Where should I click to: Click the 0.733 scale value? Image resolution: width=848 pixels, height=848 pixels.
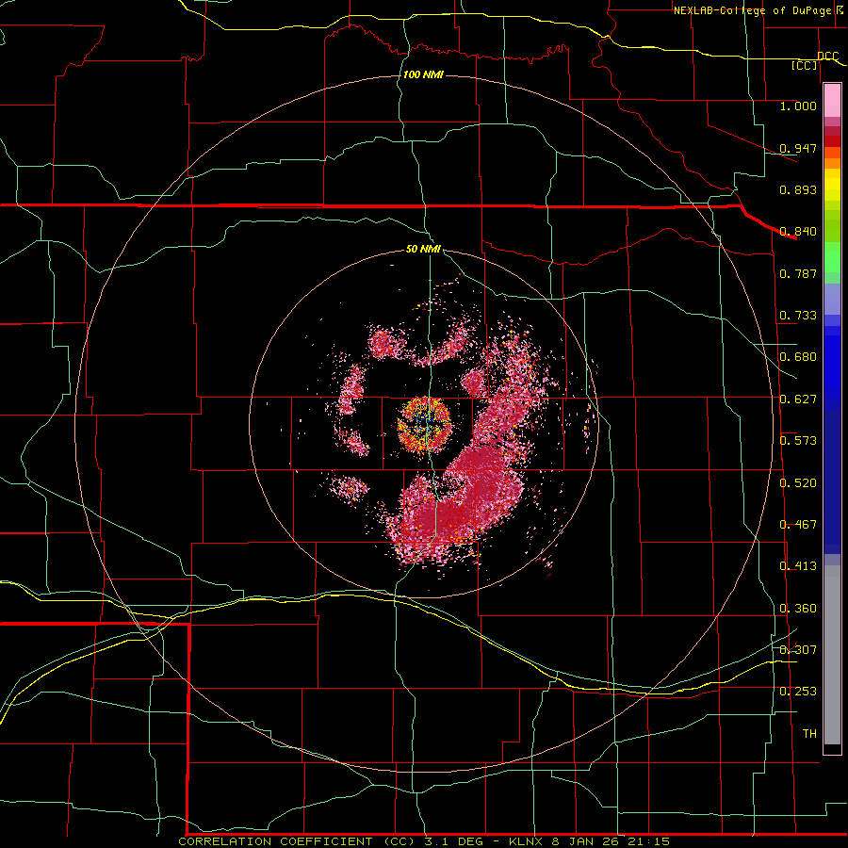pos(798,316)
